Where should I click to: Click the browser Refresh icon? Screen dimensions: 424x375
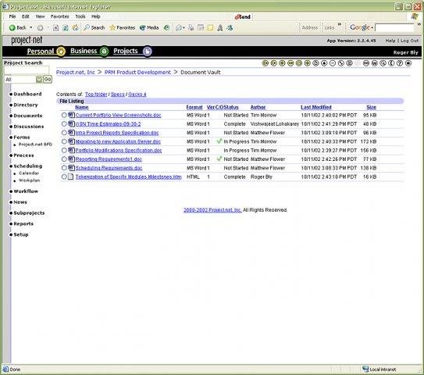coord(66,27)
